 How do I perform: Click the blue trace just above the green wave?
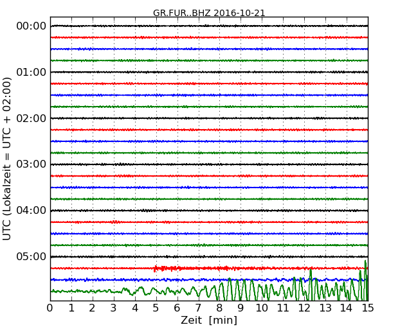pos(209,279)
